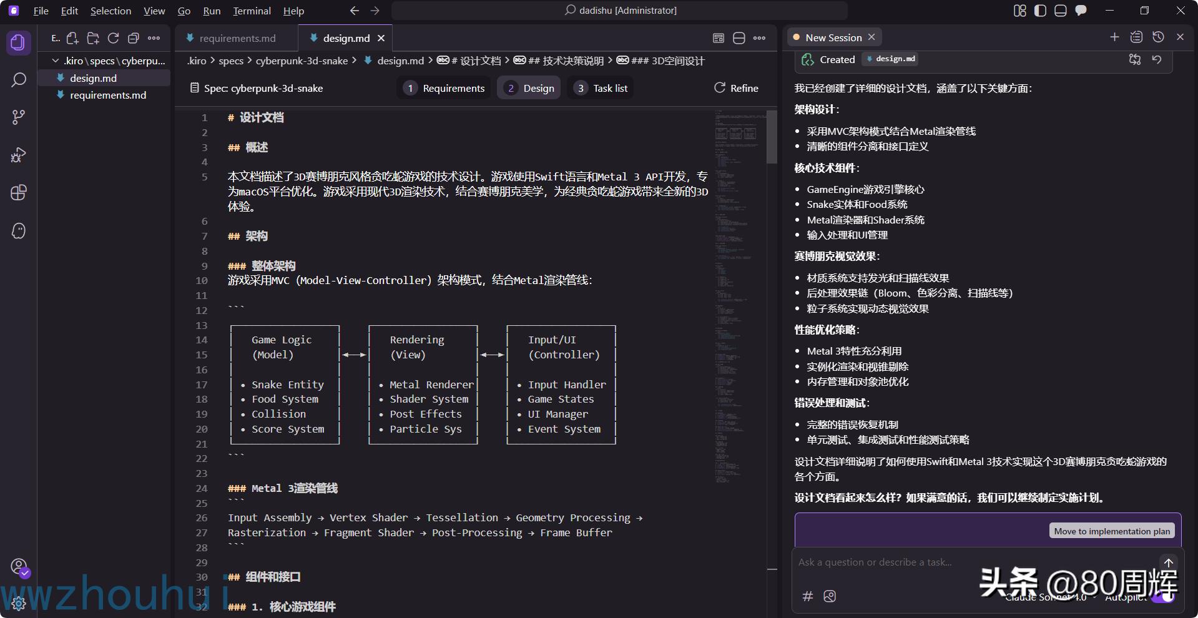This screenshot has width=1198, height=618.
Task: Go to the Task list spec step
Action: 601,88
